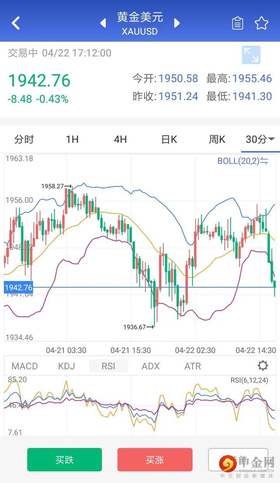Add XAUUSD to favorites with star
Screen dimensions: 280x483
[262, 23]
